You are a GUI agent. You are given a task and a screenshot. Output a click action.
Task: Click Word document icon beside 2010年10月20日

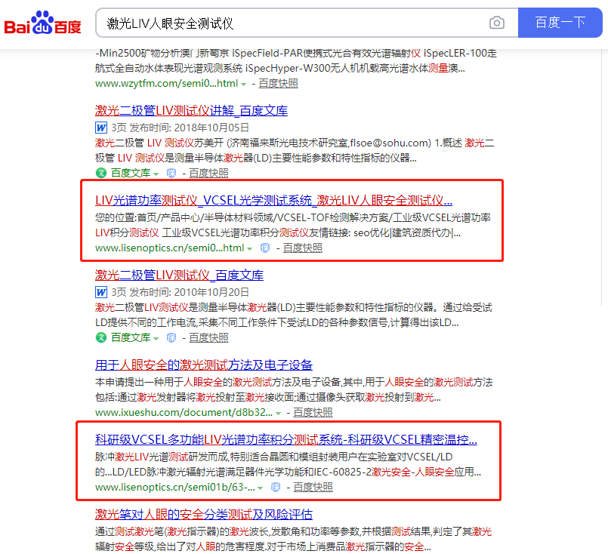click(x=101, y=292)
